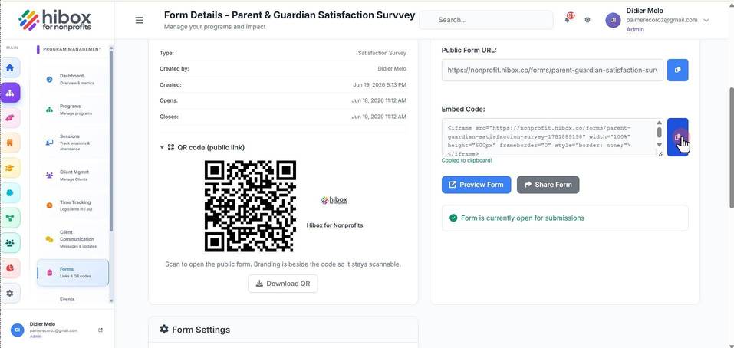Screen dimensions: 734x348
Task: Click the notification bell icon
Action: click(x=568, y=20)
